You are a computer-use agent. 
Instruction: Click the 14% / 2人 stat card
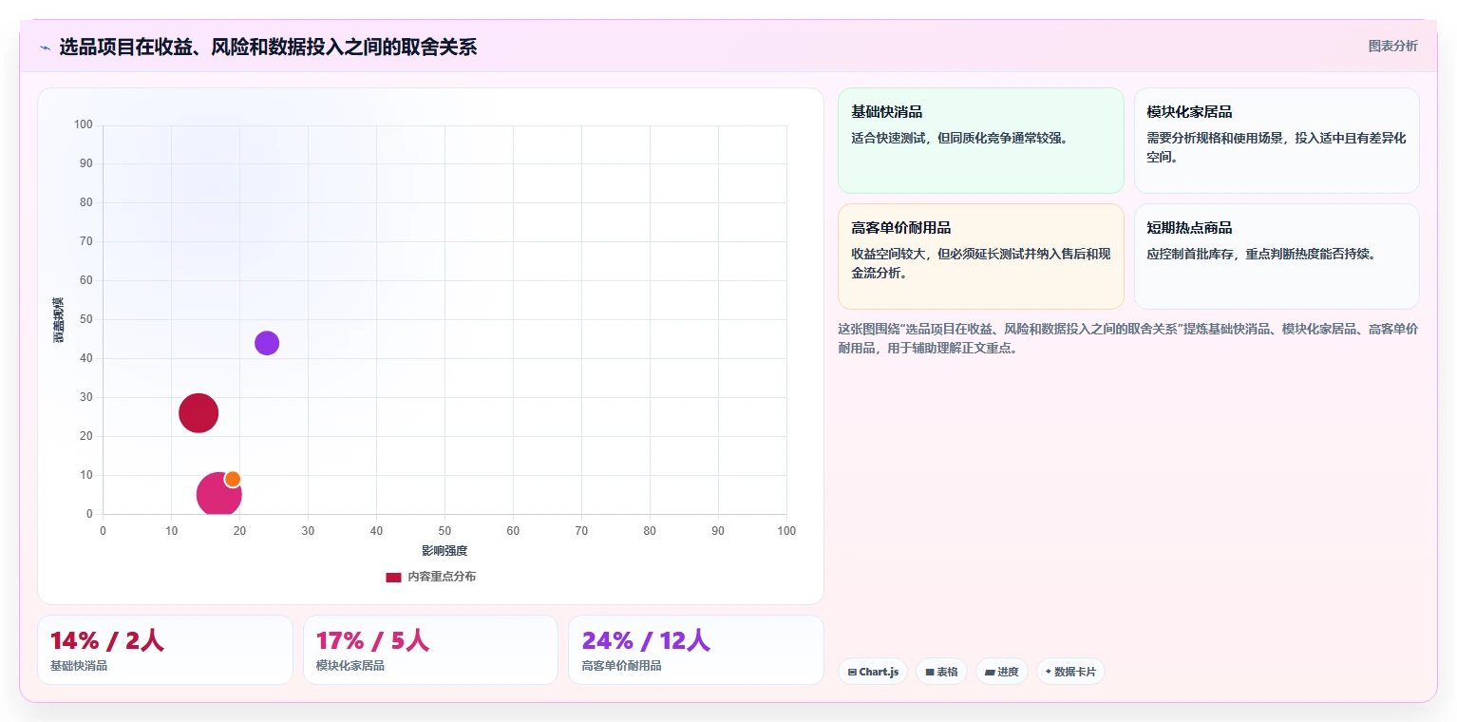tap(165, 650)
